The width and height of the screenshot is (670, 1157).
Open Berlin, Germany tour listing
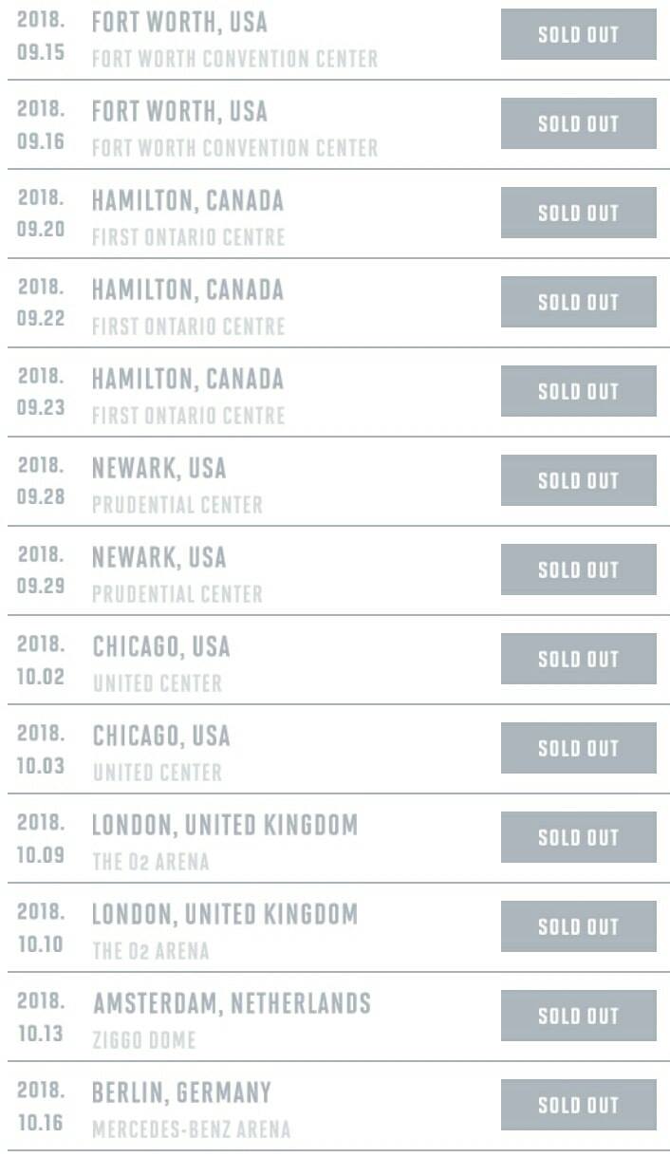181,1092
